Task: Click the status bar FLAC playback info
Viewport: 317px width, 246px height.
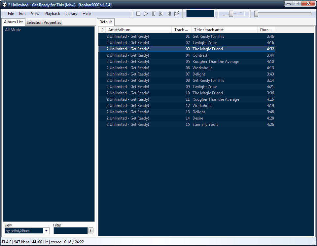Action: 43,242
